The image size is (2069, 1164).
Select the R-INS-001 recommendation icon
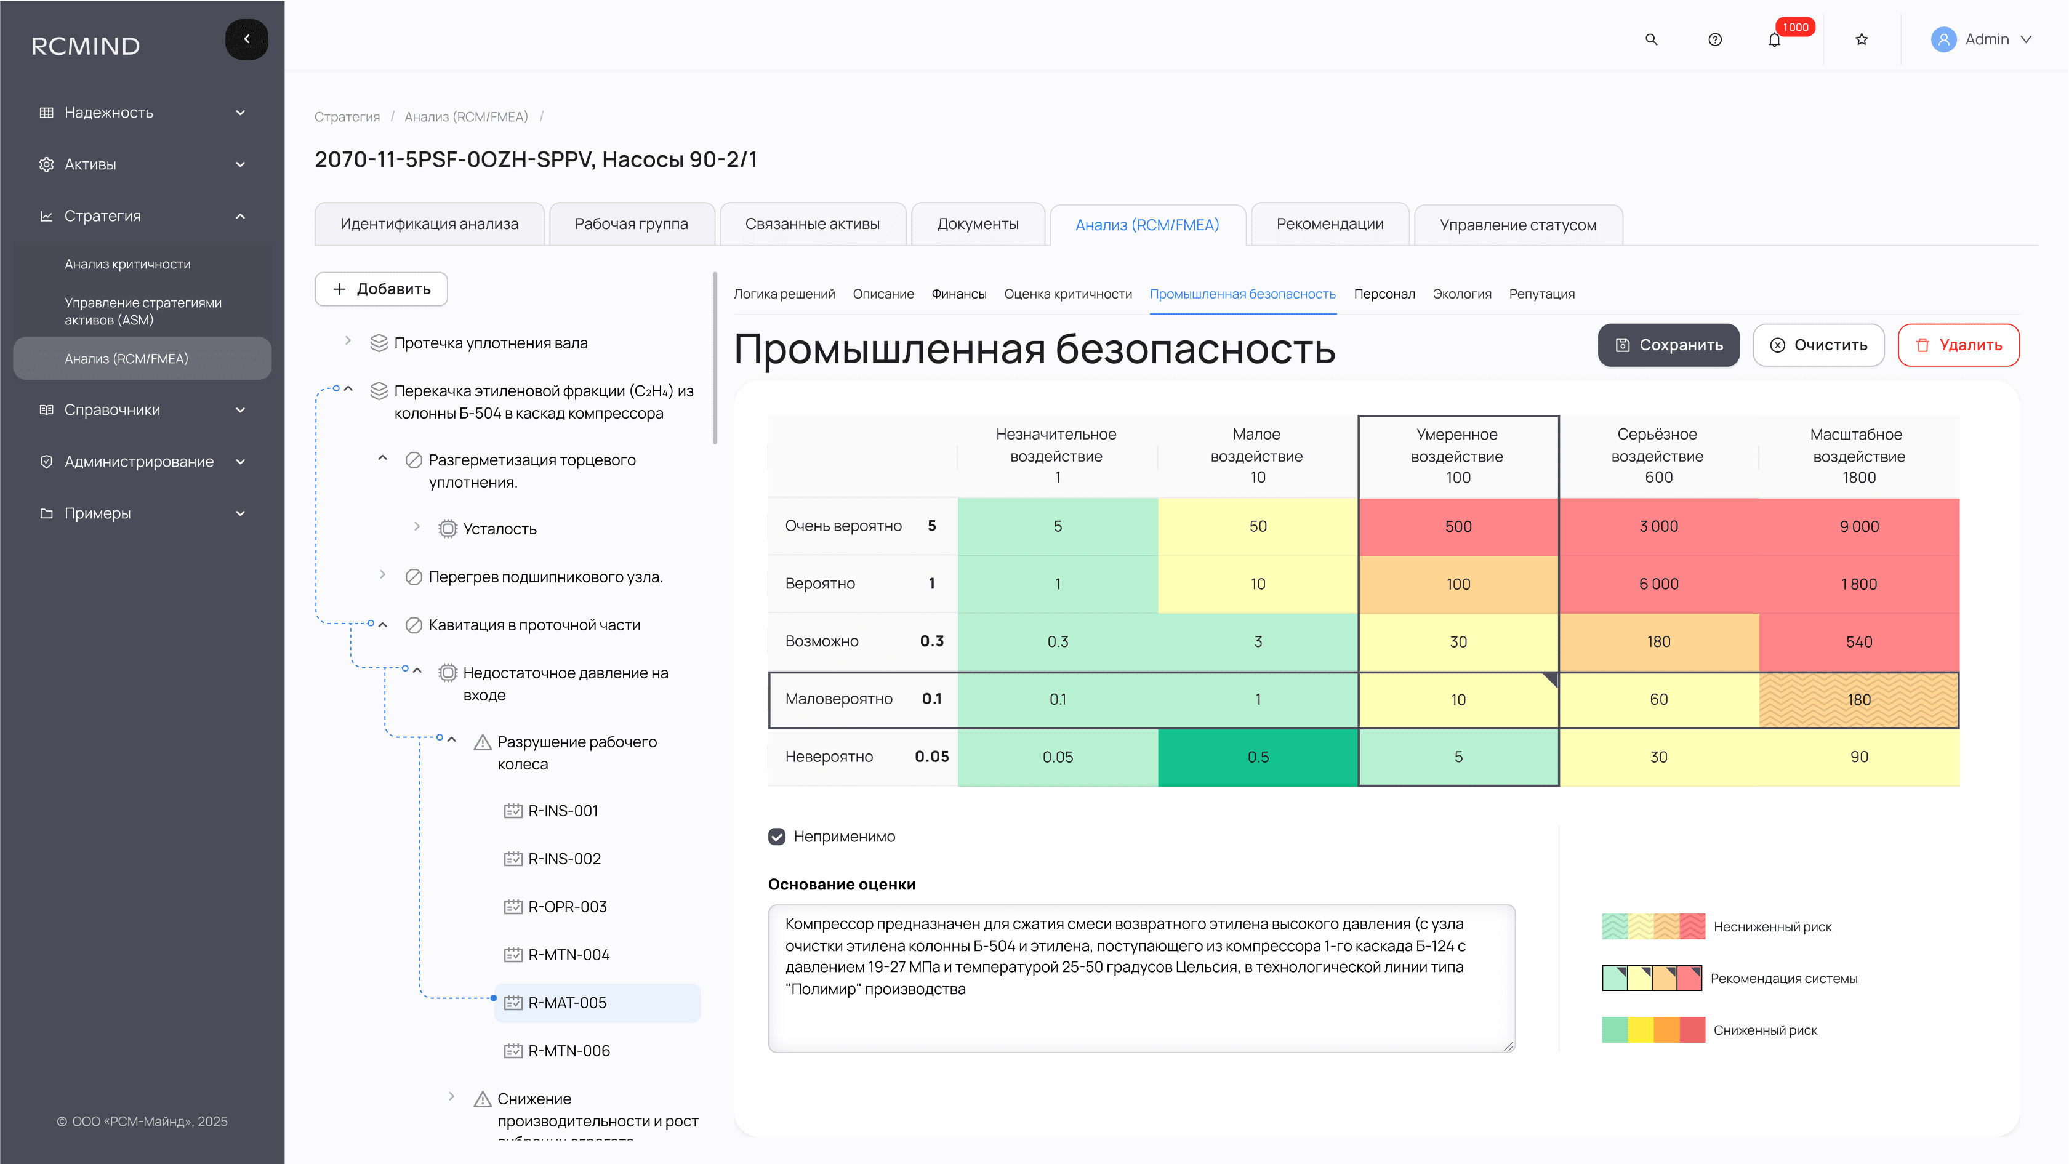point(513,811)
